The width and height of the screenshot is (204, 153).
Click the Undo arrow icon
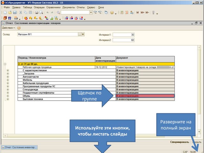(47, 12)
